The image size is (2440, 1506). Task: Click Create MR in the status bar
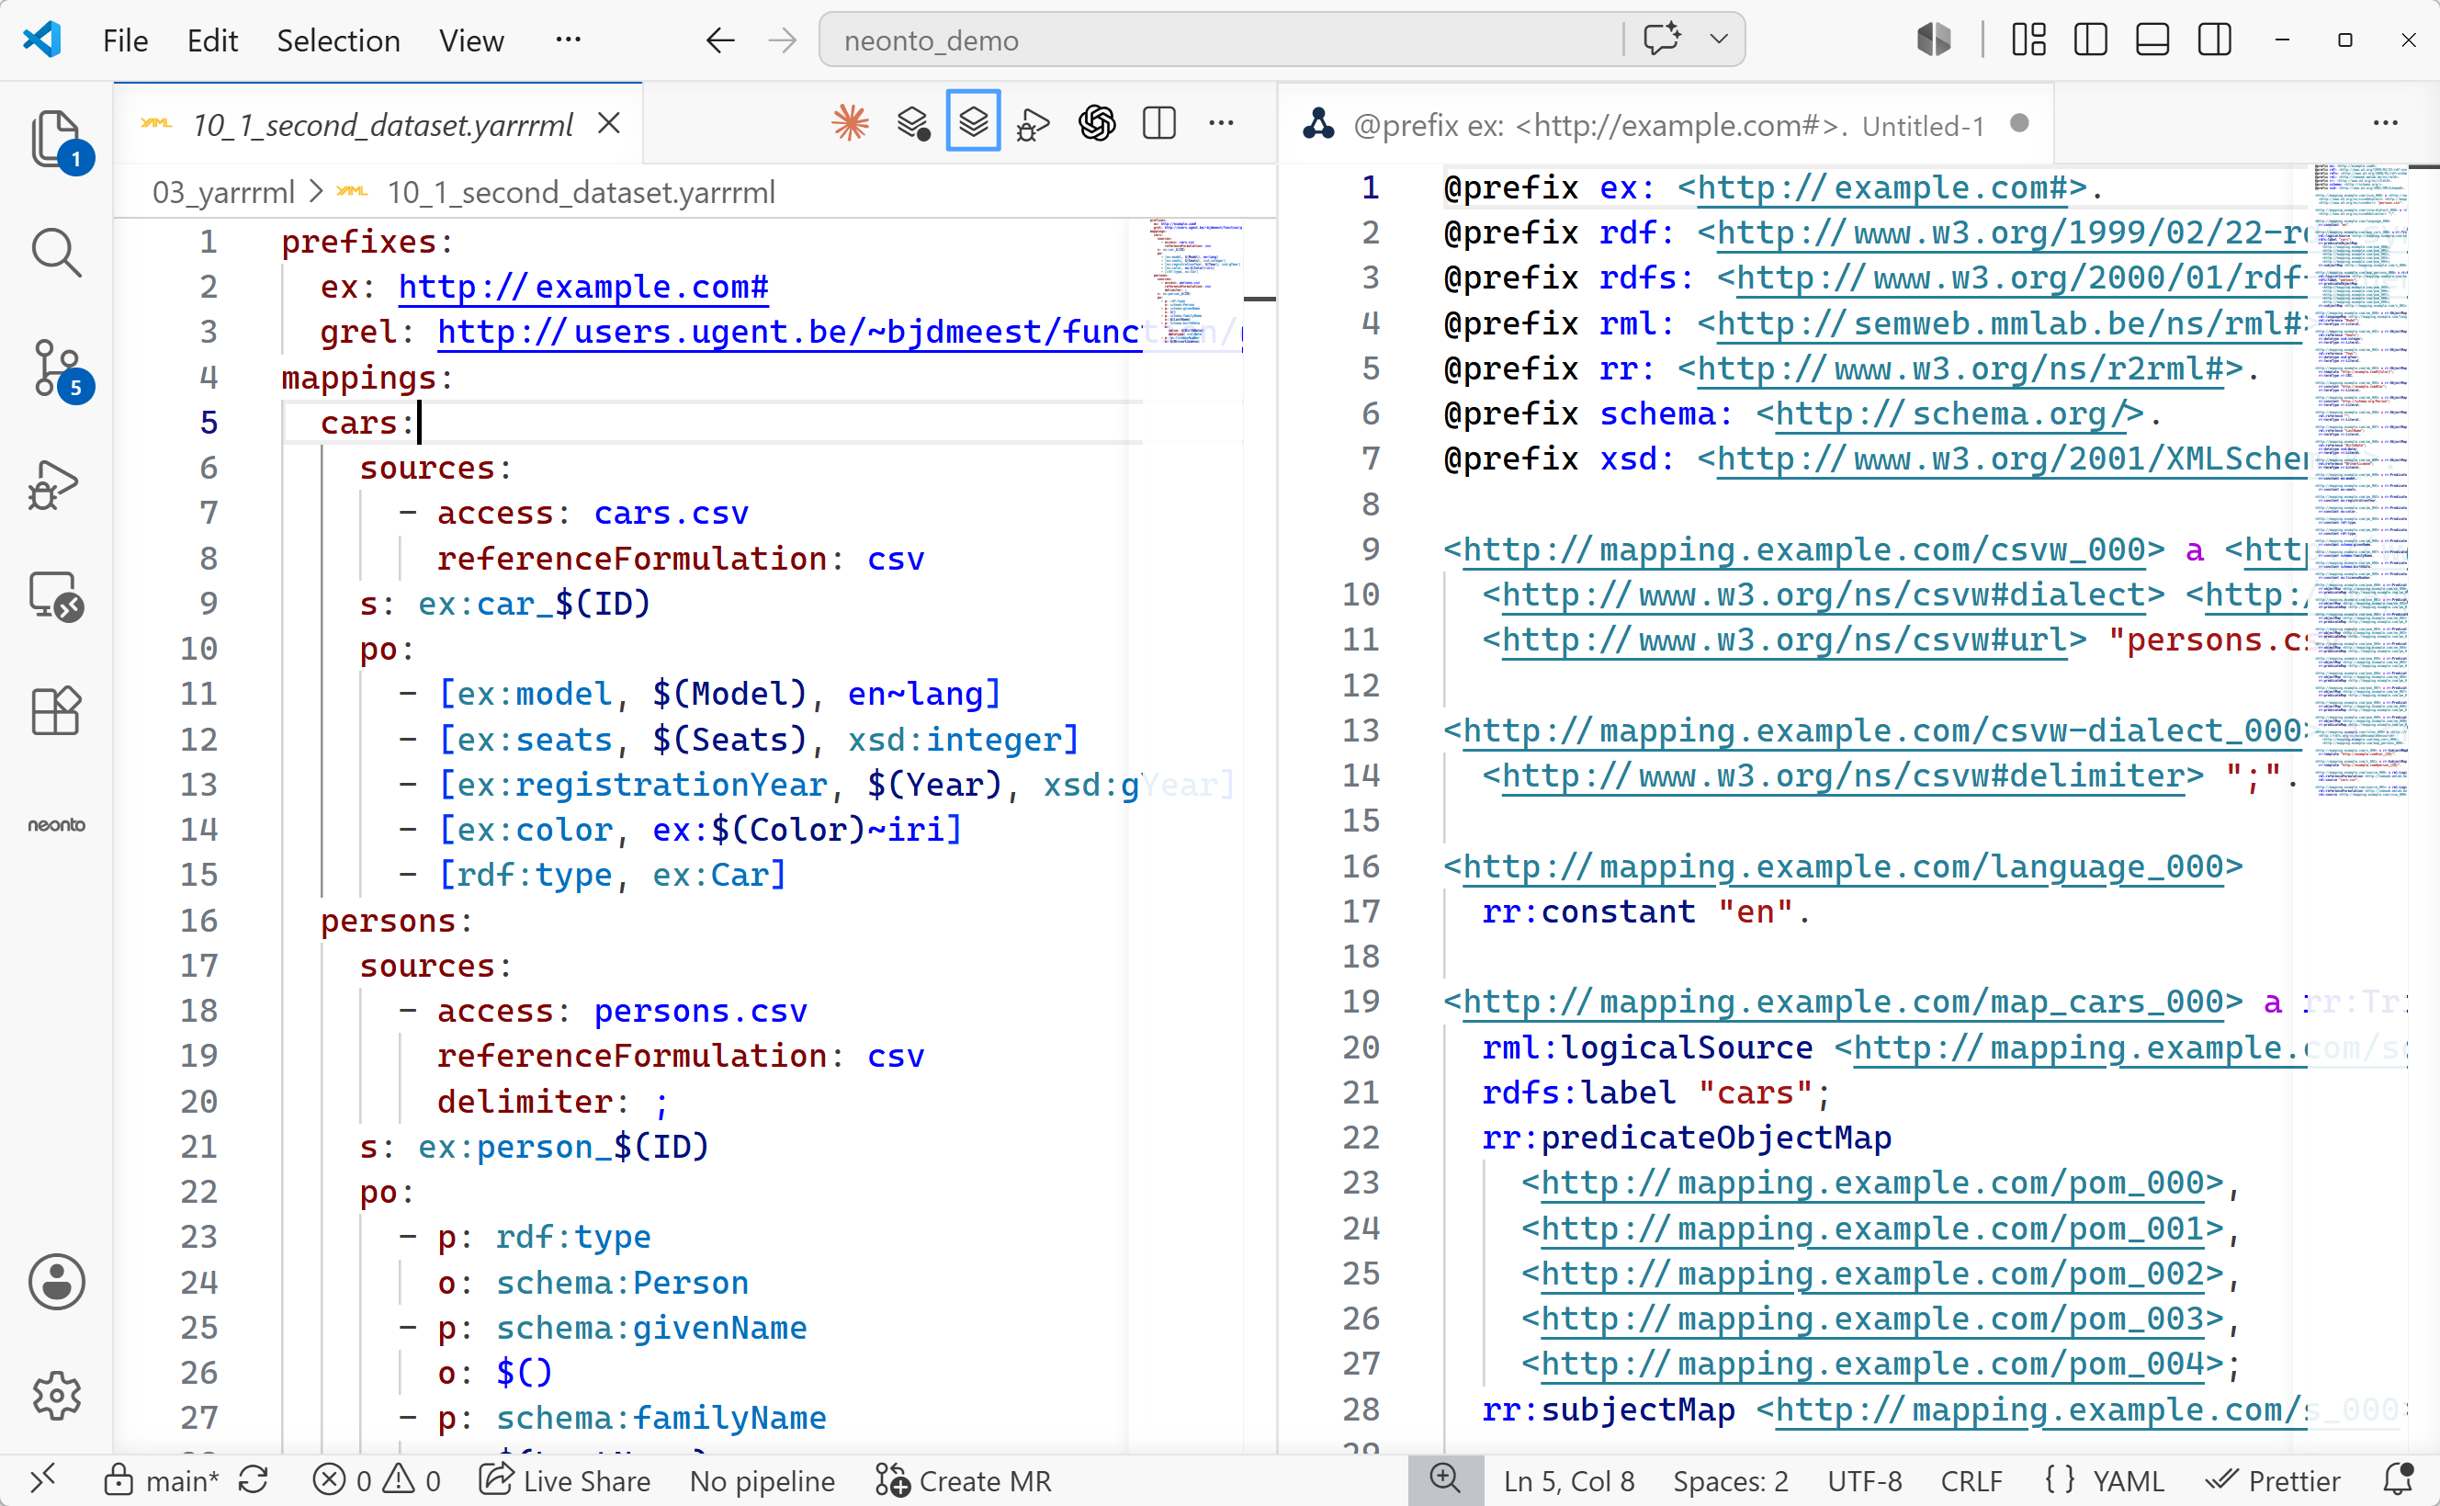tap(963, 1481)
